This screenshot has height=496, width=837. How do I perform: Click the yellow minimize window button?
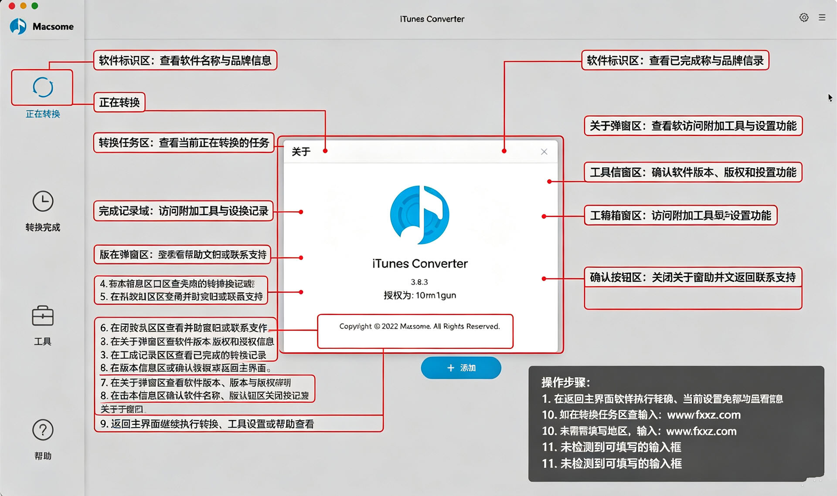coord(23,6)
